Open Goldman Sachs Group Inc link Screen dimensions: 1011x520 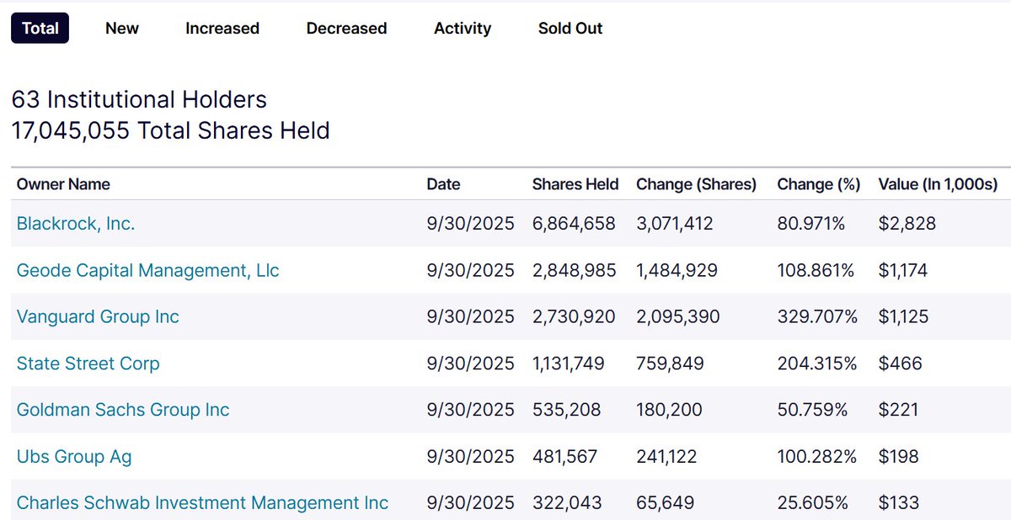[123, 410]
